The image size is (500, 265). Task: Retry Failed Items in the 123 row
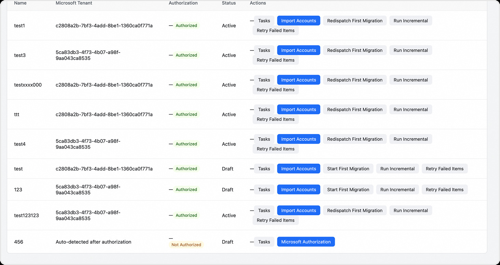click(444, 190)
